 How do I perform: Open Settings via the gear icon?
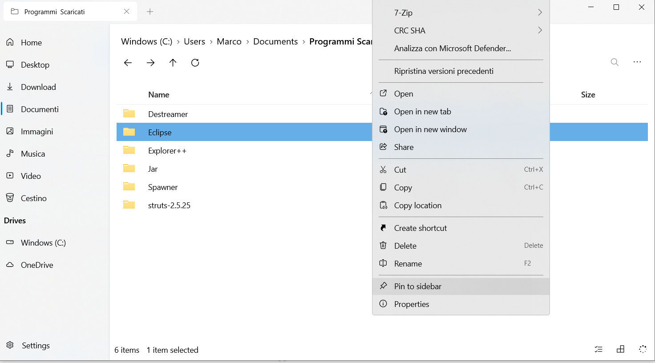coord(36,345)
